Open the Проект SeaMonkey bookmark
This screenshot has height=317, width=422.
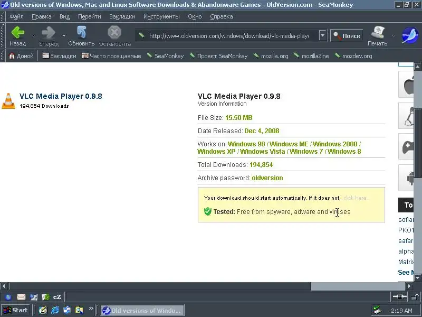tap(218, 56)
